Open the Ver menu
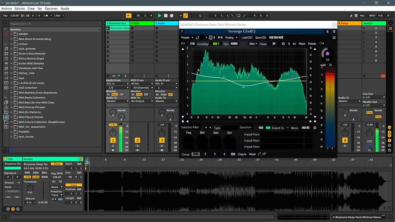The height and width of the screenshot is (222, 395). coord(40,9)
